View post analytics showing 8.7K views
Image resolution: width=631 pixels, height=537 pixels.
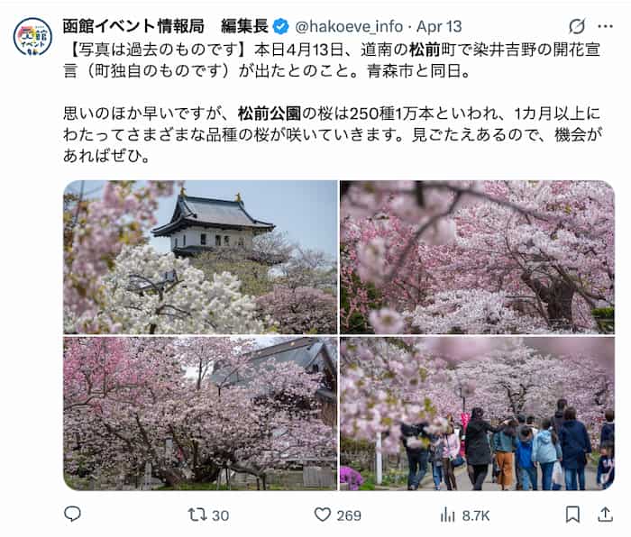point(465,514)
